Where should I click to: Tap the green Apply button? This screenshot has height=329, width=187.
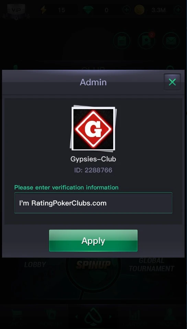(x=93, y=241)
